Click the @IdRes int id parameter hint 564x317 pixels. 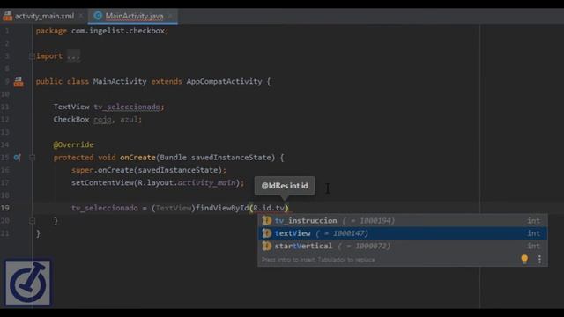[285, 186]
